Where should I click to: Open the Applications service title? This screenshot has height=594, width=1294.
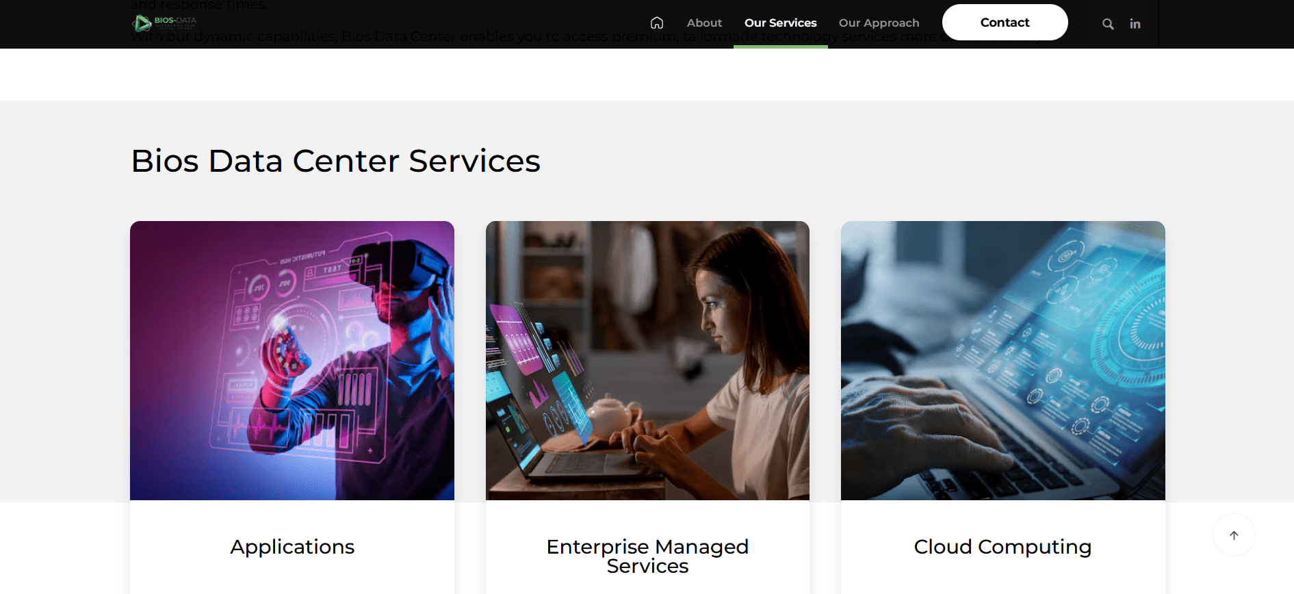tap(292, 547)
